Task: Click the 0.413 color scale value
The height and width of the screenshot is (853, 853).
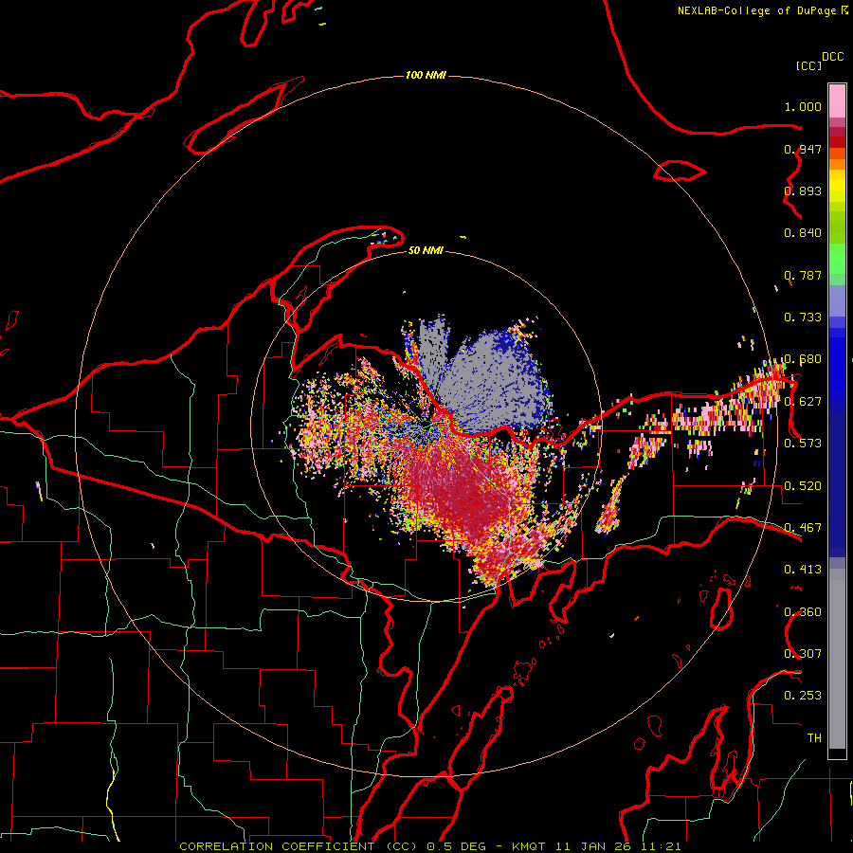Action: 803,570
